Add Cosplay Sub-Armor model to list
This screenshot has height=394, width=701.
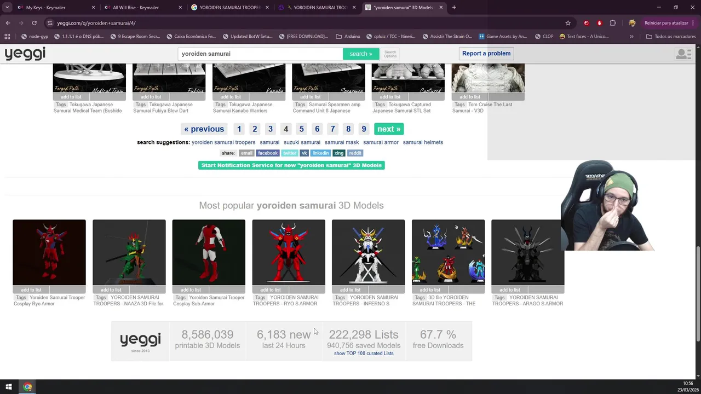tap(191, 289)
